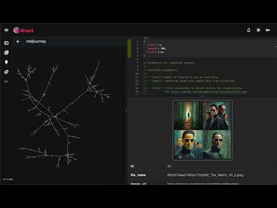Click the vertical splitter handle beside the graph

(x=126, y=110)
